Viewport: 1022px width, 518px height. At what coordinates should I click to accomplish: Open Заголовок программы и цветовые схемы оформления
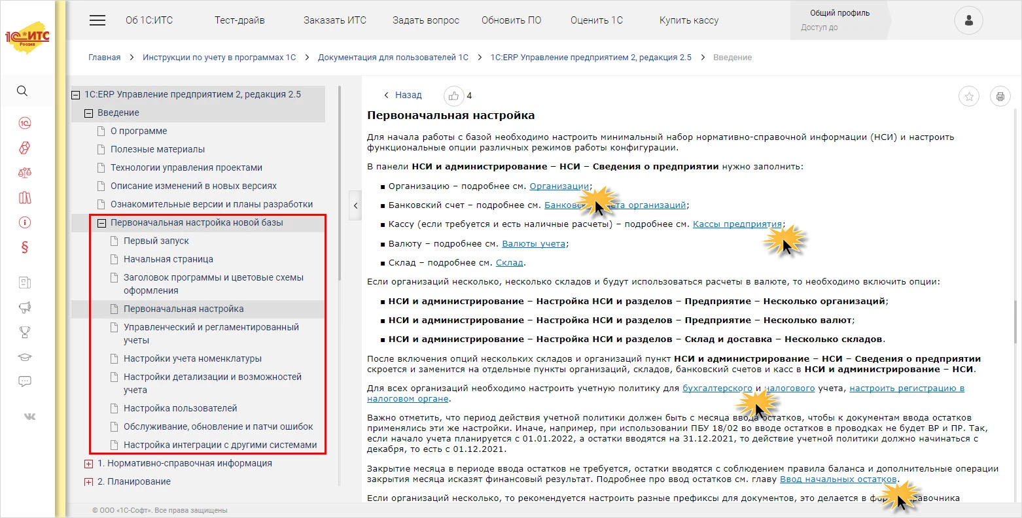[214, 284]
